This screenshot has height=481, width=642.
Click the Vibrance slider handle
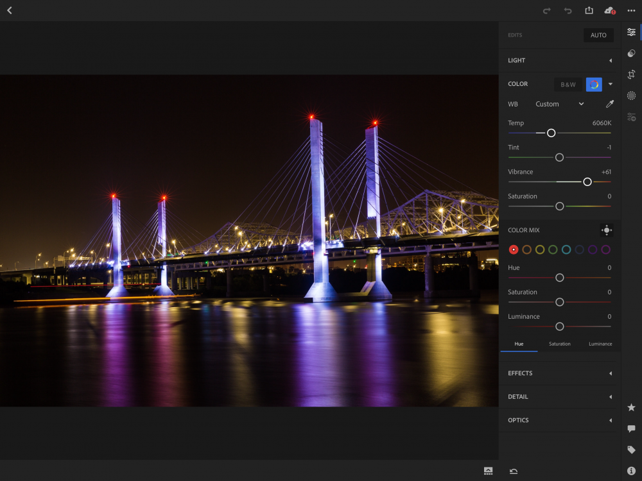coord(587,182)
